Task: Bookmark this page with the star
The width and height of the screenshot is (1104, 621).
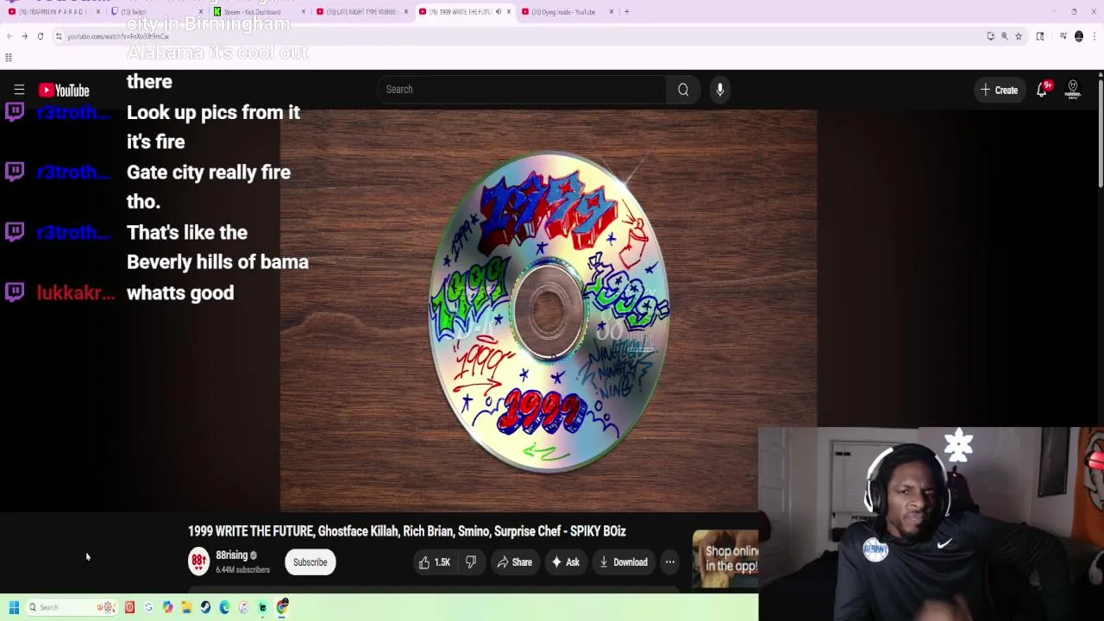Action: [1019, 36]
